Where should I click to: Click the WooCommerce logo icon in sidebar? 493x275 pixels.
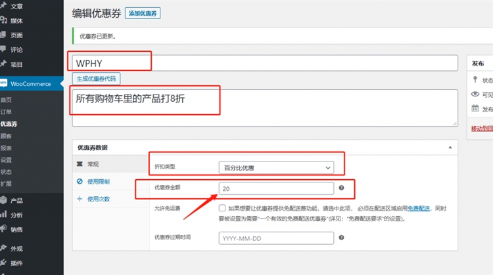point(3,83)
